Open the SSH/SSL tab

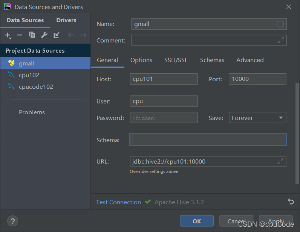(176, 60)
